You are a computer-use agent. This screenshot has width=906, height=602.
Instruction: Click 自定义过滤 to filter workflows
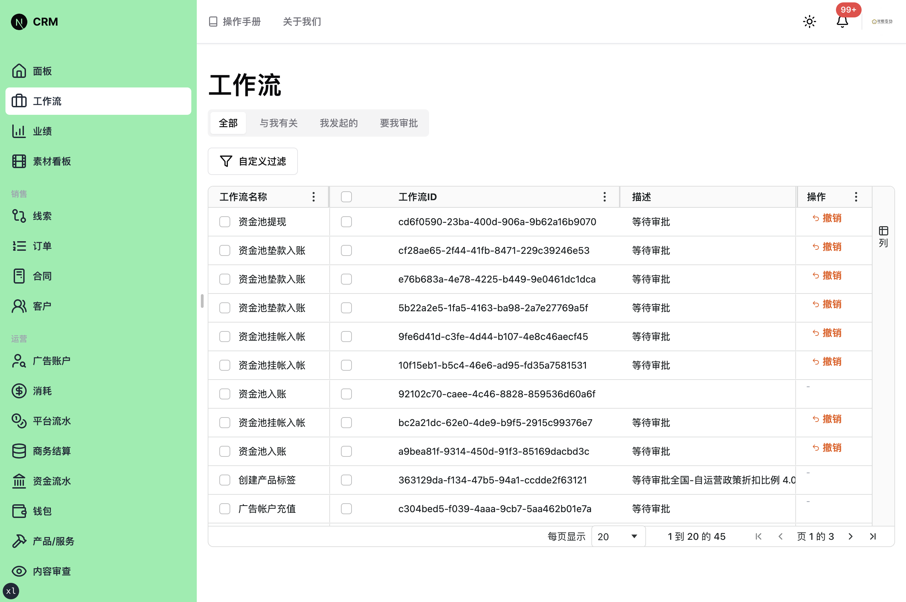pos(252,161)
